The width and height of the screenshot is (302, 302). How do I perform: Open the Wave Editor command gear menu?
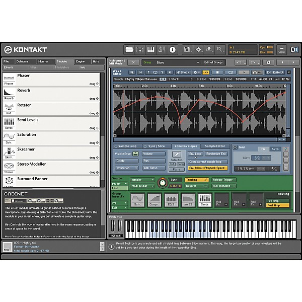[x=196, y=72]
